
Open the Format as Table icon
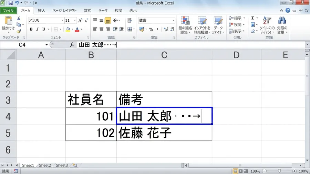(x=202, y=21)
